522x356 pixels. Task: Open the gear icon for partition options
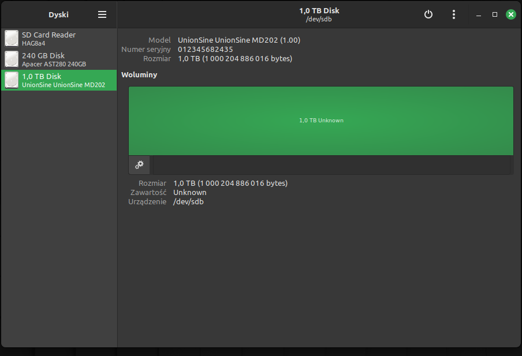pyautogui.click(x=139, y=165)
